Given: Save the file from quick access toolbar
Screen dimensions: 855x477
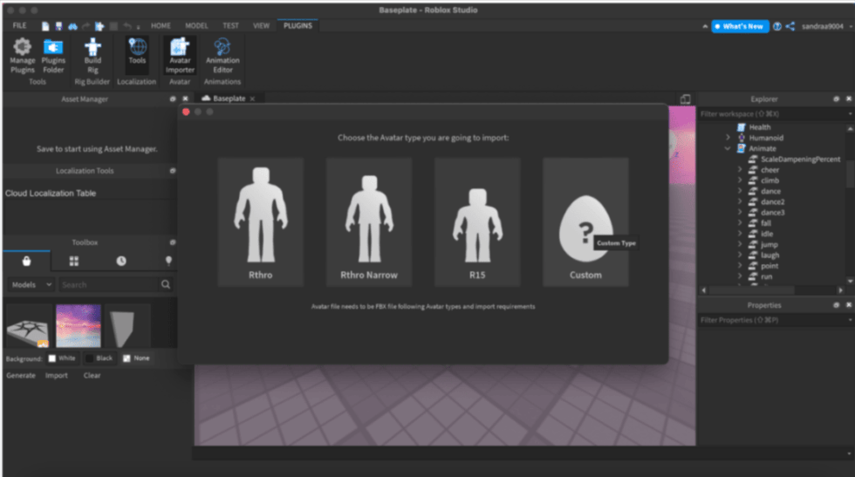Looking at the screenshot, I should point(58,26).
